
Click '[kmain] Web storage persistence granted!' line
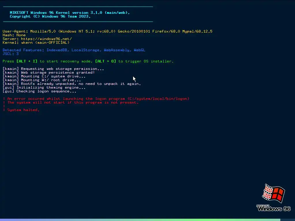(49, 73)
